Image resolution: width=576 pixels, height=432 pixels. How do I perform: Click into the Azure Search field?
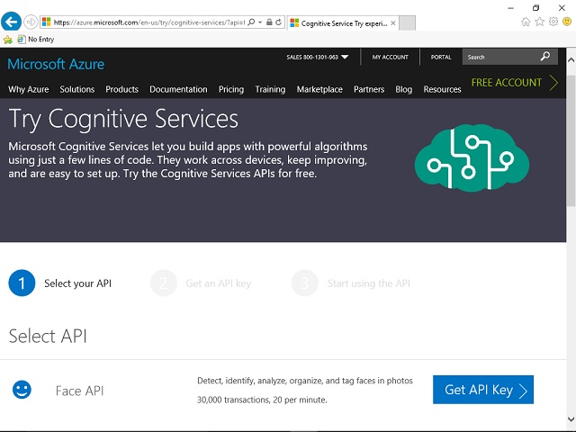click(499, 57)
